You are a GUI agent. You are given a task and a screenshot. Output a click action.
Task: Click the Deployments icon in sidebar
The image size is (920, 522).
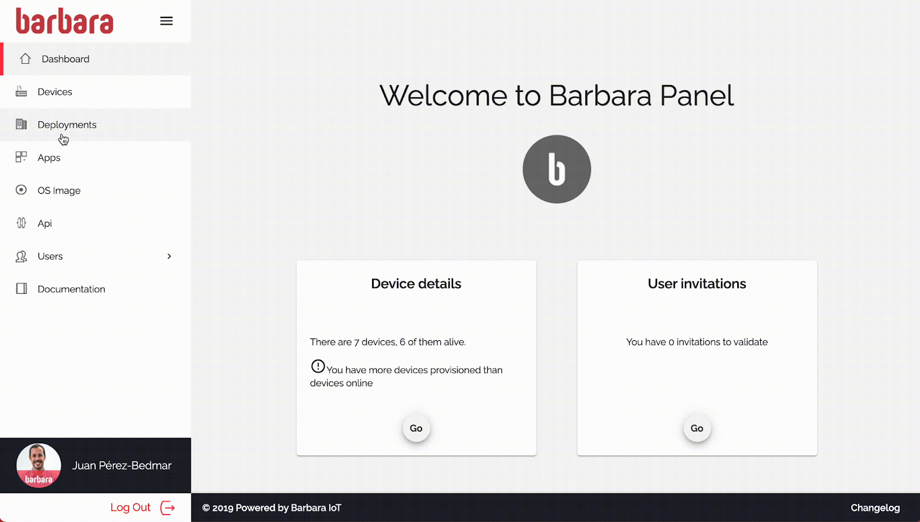21,124
